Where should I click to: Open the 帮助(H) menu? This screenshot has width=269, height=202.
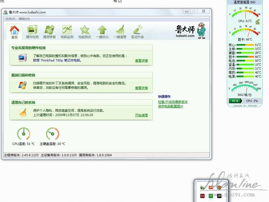(24, 19)
